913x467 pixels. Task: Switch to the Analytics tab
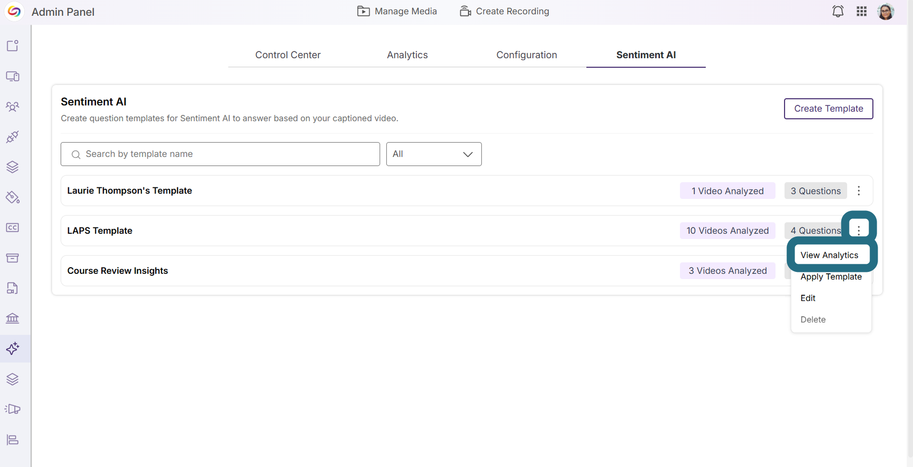[407, 55]
